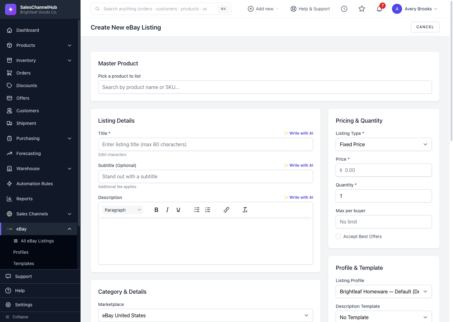Expand the Sales Channels menu
This screenshot has width=453, height=322.
tap(38, 214)
